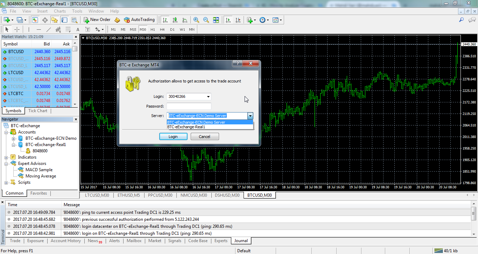The image size is (478, 254).
Task: Toggle the Navigator panel toolbar icon
Action: point(55,20)
